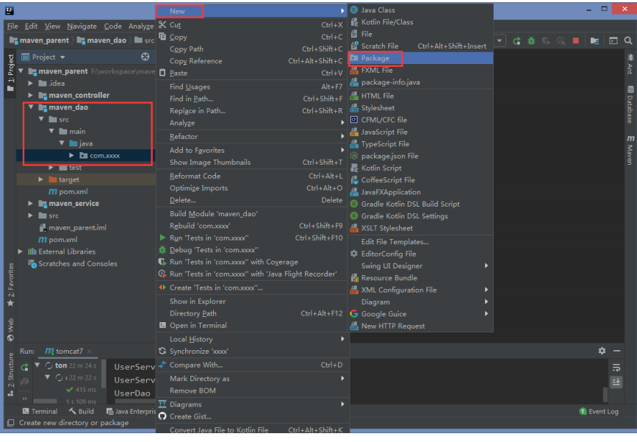
Task: Open Run panel settings gear
Action: tap(602, 351)
